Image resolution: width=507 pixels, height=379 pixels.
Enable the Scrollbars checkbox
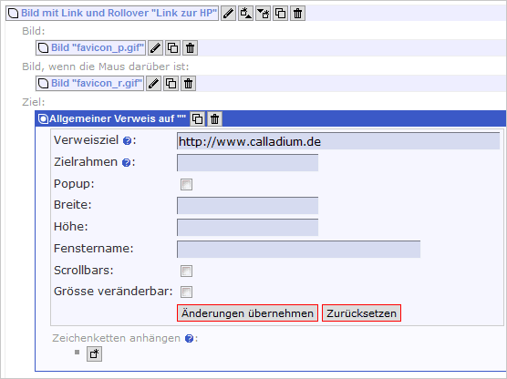pyautogui.click(x=186, y=271)
